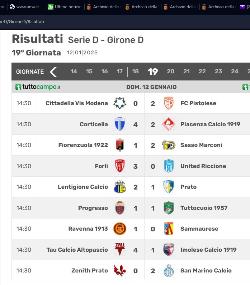Screen dimensions: 250x285
Task: Select giornata 20 in the round bar
Action: coord(170,72)
